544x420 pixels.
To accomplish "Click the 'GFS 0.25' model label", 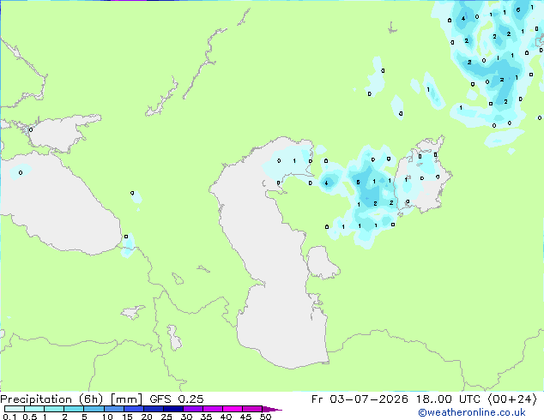I will pos(177,399).
